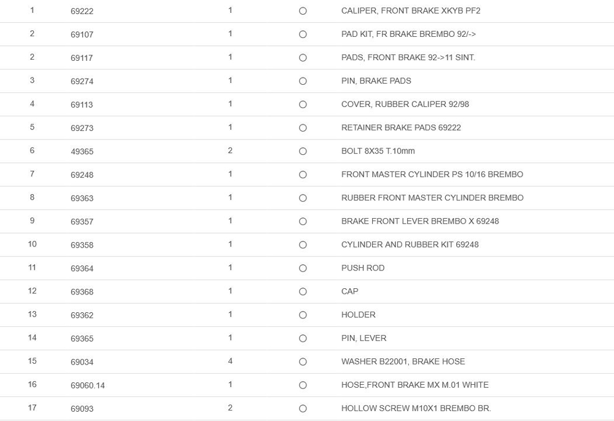
Task: Click part number 69117
Action: (82, 58)
